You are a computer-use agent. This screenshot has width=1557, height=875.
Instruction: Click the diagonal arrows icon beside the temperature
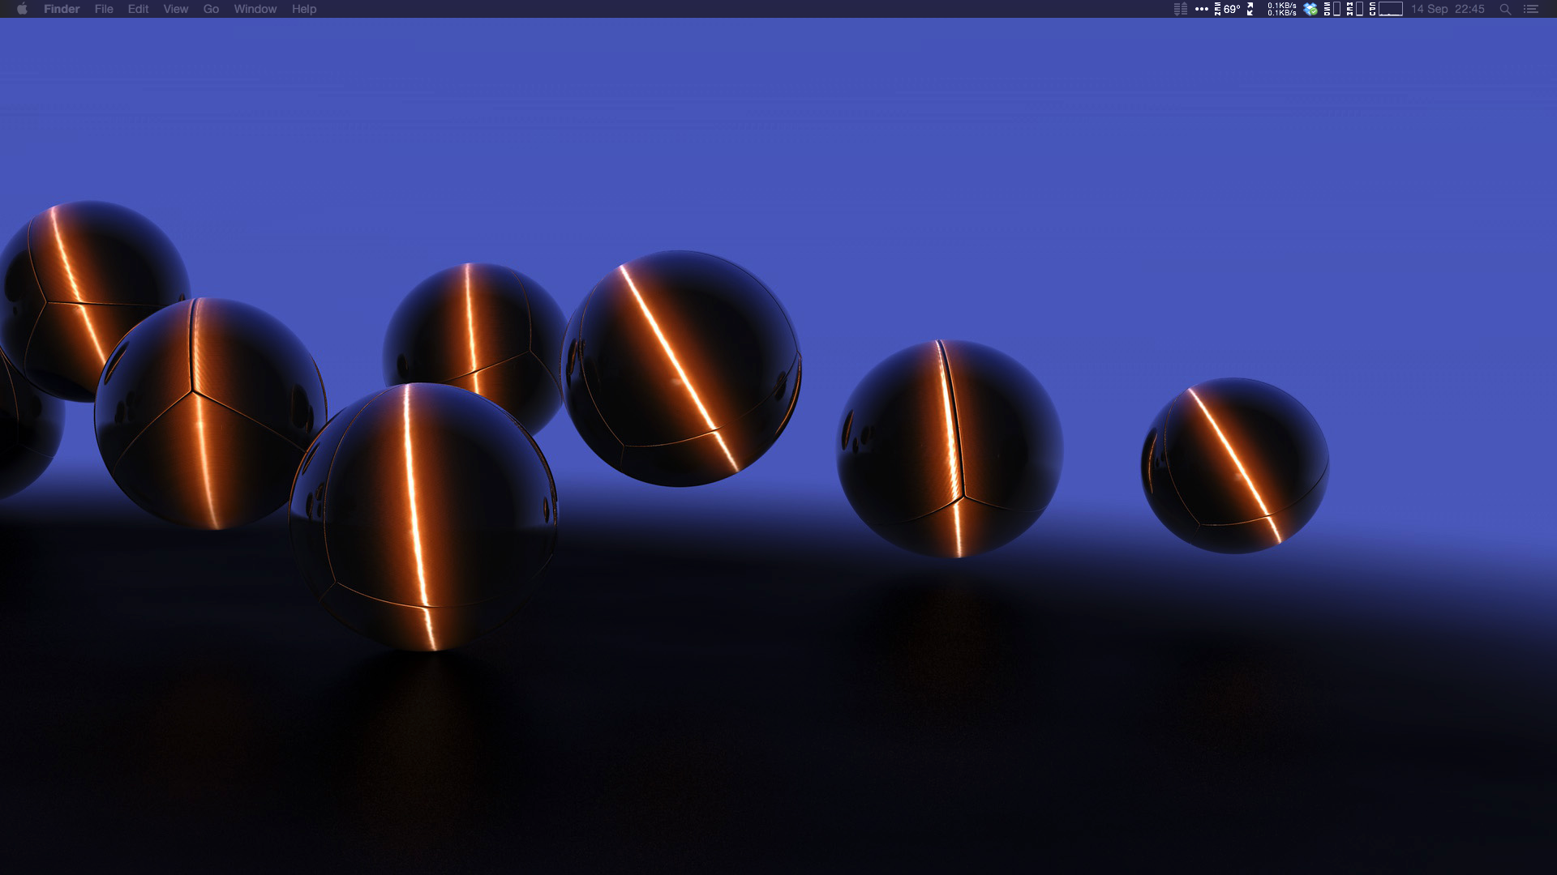pyautogui.click(x=1250, y=9)
